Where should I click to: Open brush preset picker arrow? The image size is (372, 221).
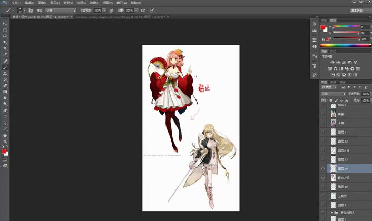click(24, 11)
